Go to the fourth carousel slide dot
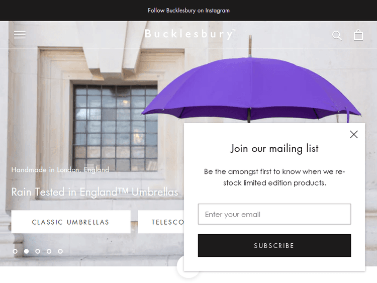Screen dimensions: 377x283 click(49, 251)
